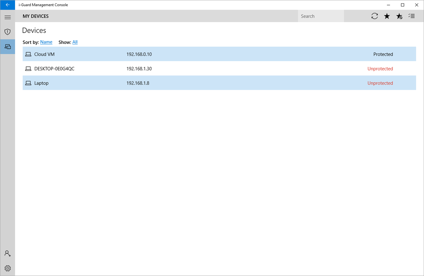Click IP address 192.168.1.30

[139, 68]
